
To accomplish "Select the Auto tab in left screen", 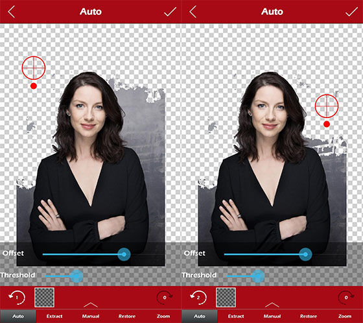I will (18, 317).
